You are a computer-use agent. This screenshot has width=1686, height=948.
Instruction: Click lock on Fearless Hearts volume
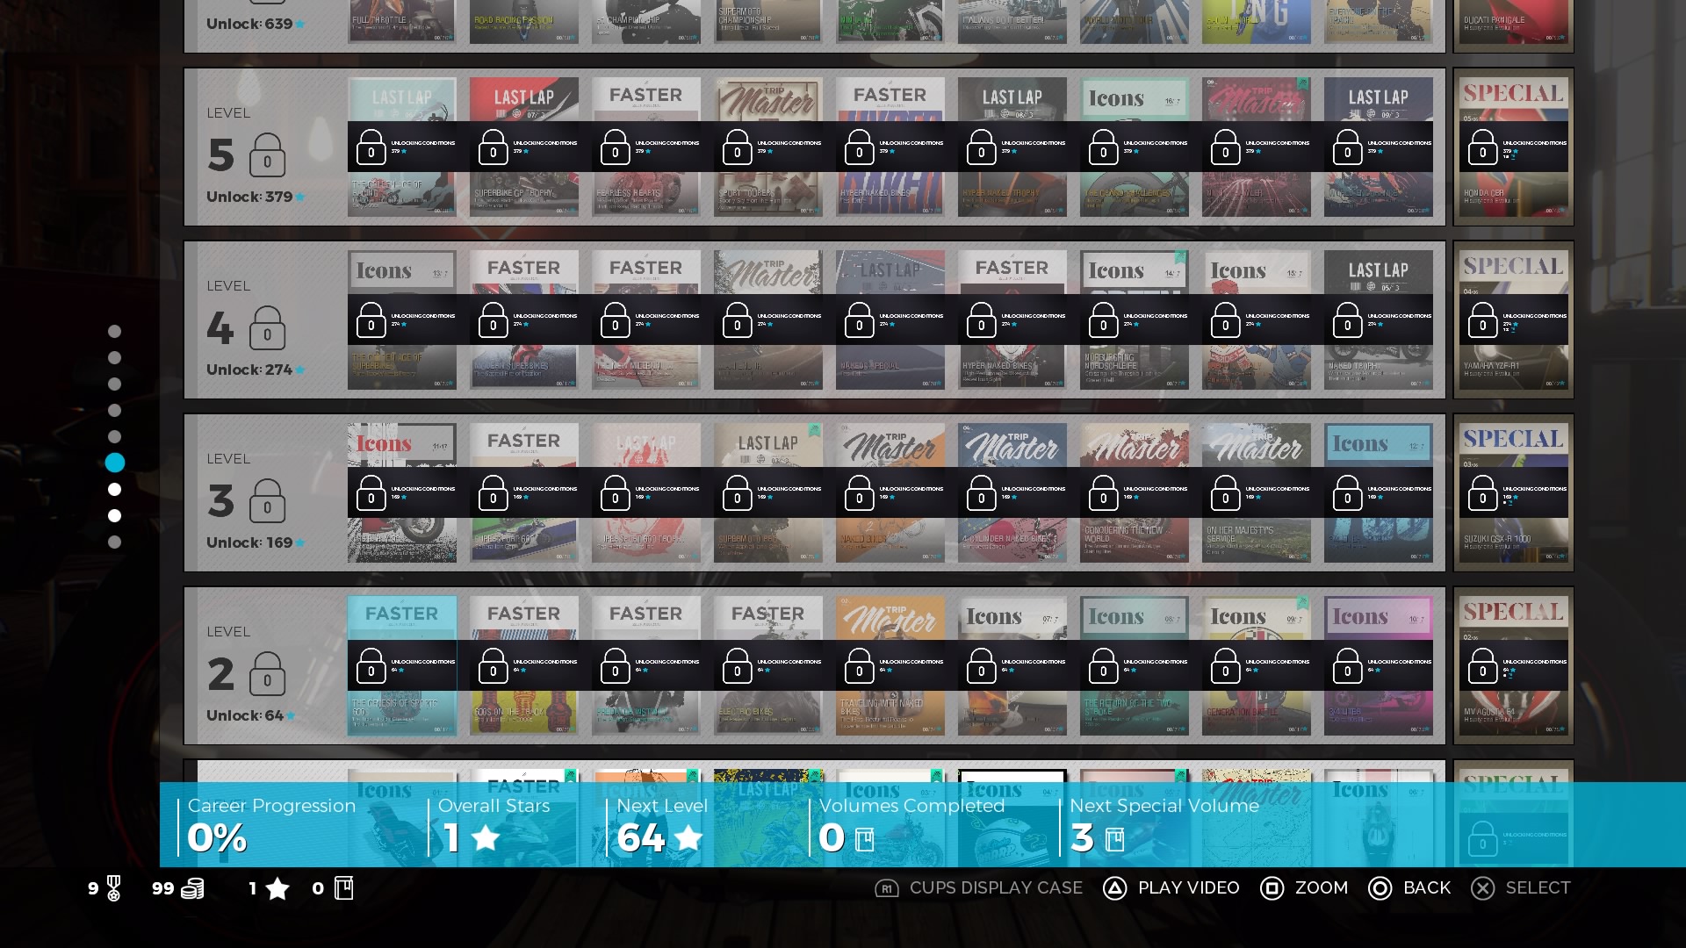(x=615, y=147)
